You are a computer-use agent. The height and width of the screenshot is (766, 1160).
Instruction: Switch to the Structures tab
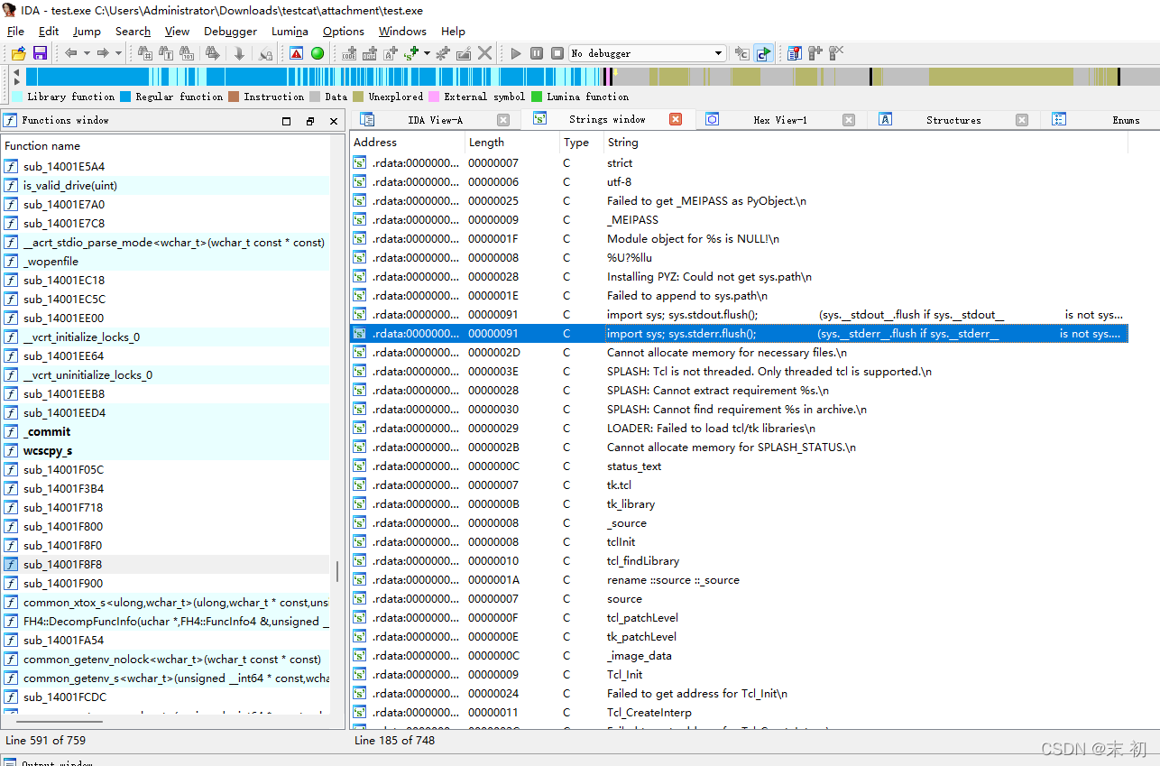tap(953, 120)
